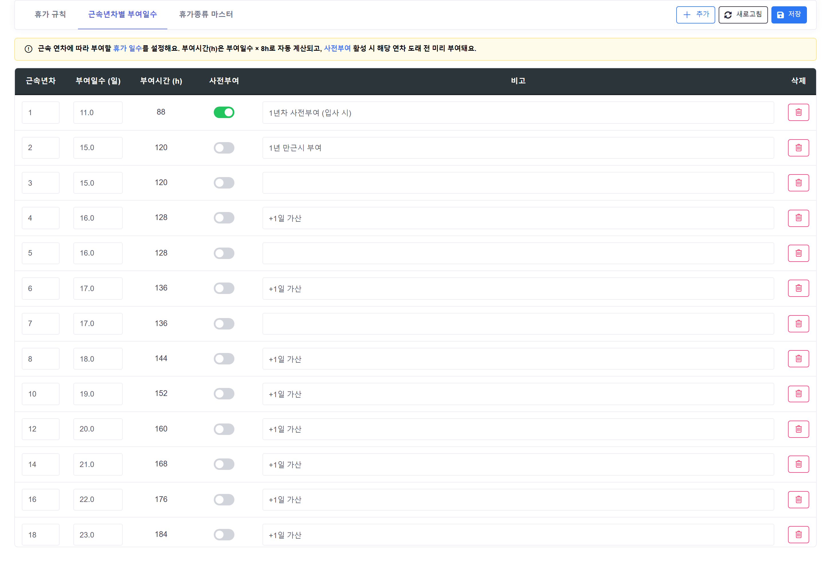The width and height of the screenshot is (831, 561).
Task: Edit the 근속년차 field showing 18
Action: coord(40,535)
